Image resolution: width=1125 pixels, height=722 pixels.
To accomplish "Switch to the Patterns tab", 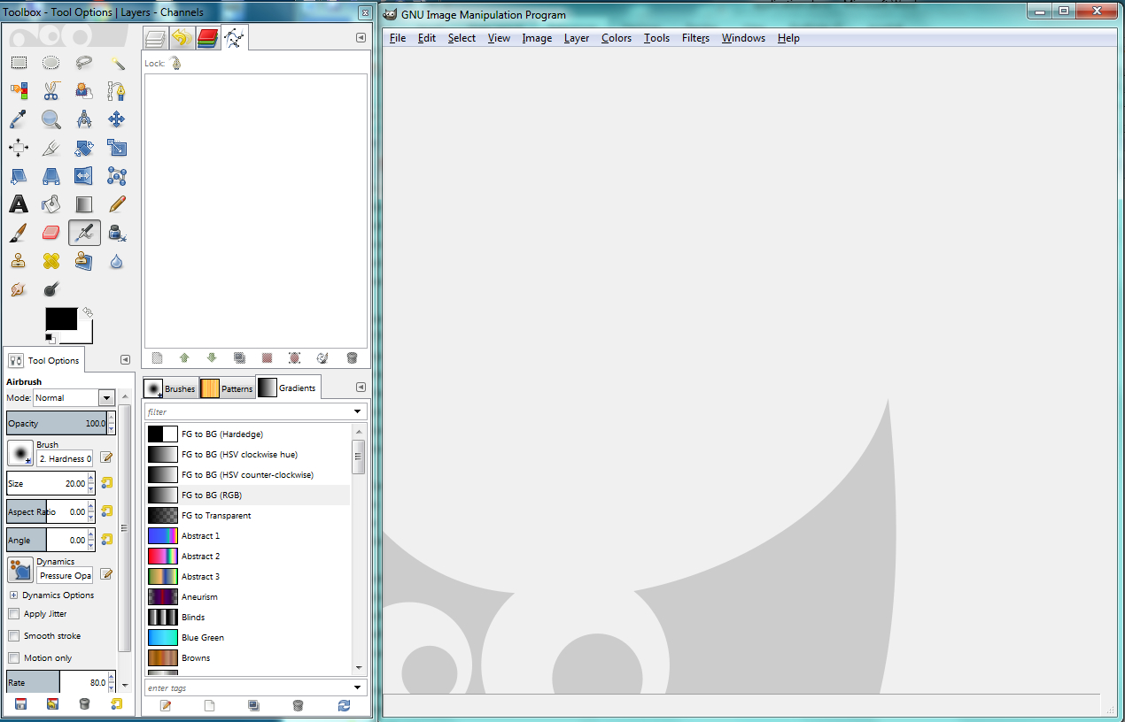I will click(x=227, y=388).
